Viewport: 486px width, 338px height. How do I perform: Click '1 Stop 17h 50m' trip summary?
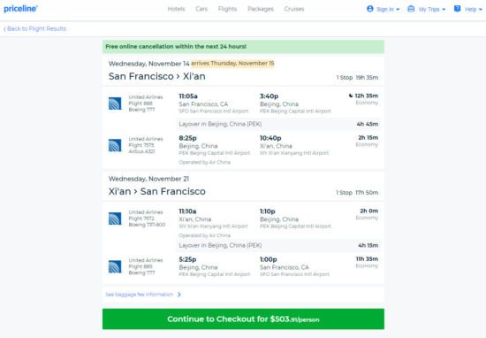pyautogui.click(x=357, y=193)
